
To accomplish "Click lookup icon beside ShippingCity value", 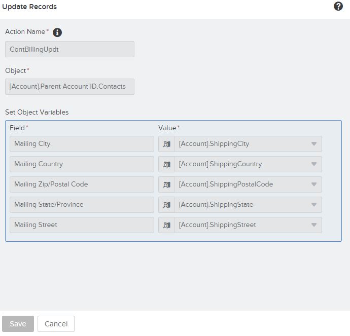I will click(x=166, y=144).
